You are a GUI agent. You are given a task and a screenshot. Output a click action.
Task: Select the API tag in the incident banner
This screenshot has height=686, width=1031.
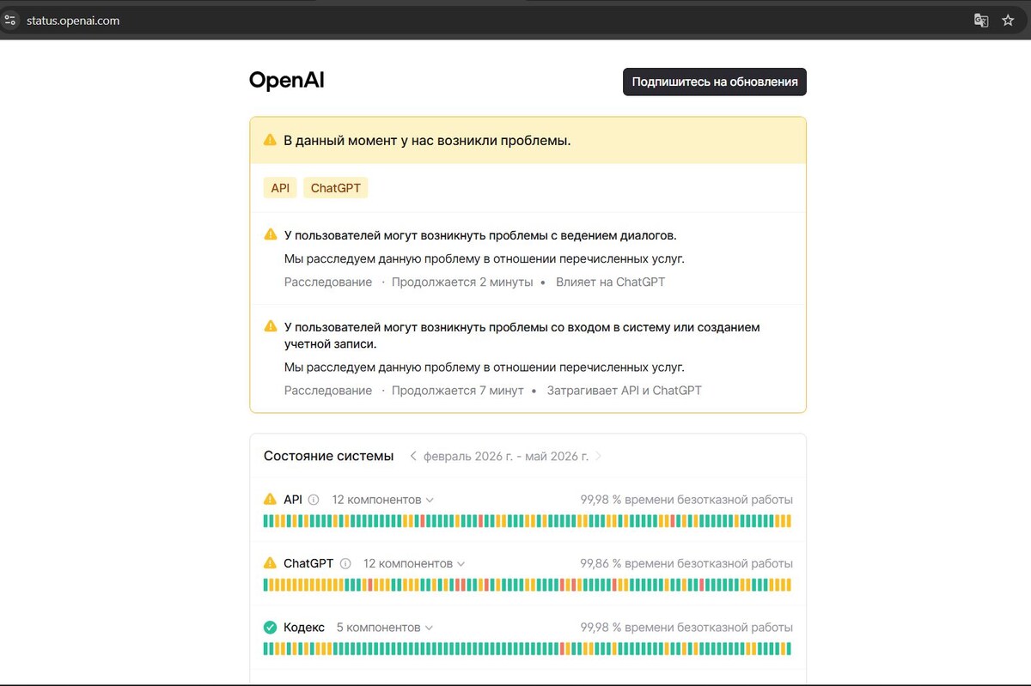pos(280,188)
